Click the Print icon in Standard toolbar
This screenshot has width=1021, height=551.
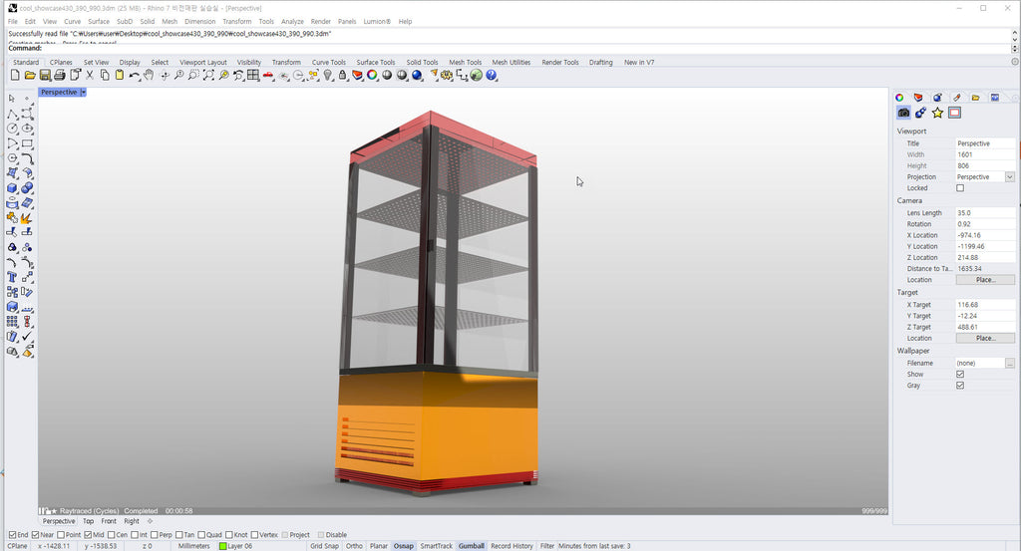coord(60,76)
